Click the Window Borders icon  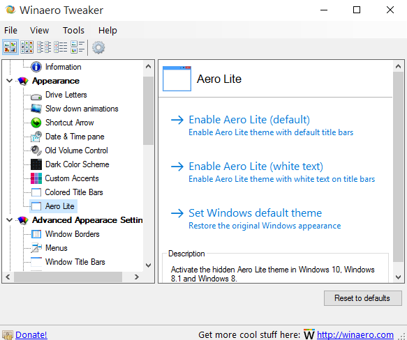pyautogui.click(x=36, y=234)
